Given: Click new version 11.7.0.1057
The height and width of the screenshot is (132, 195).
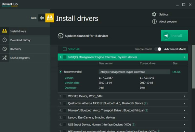Looking at the screenshot, I should click(106, 78).
